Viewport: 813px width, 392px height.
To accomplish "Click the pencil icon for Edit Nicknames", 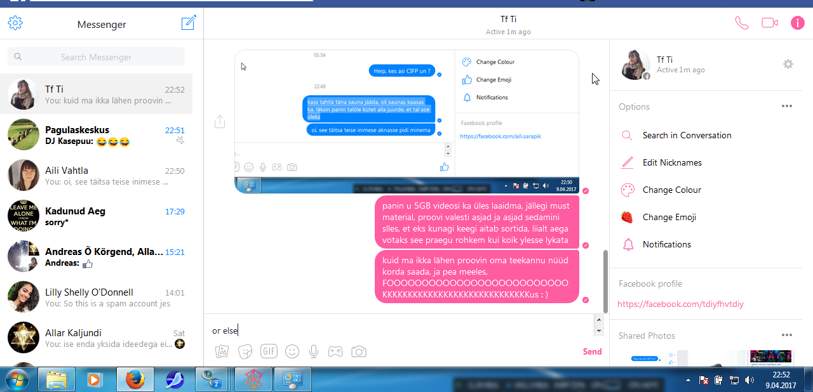I will [627, 162].
